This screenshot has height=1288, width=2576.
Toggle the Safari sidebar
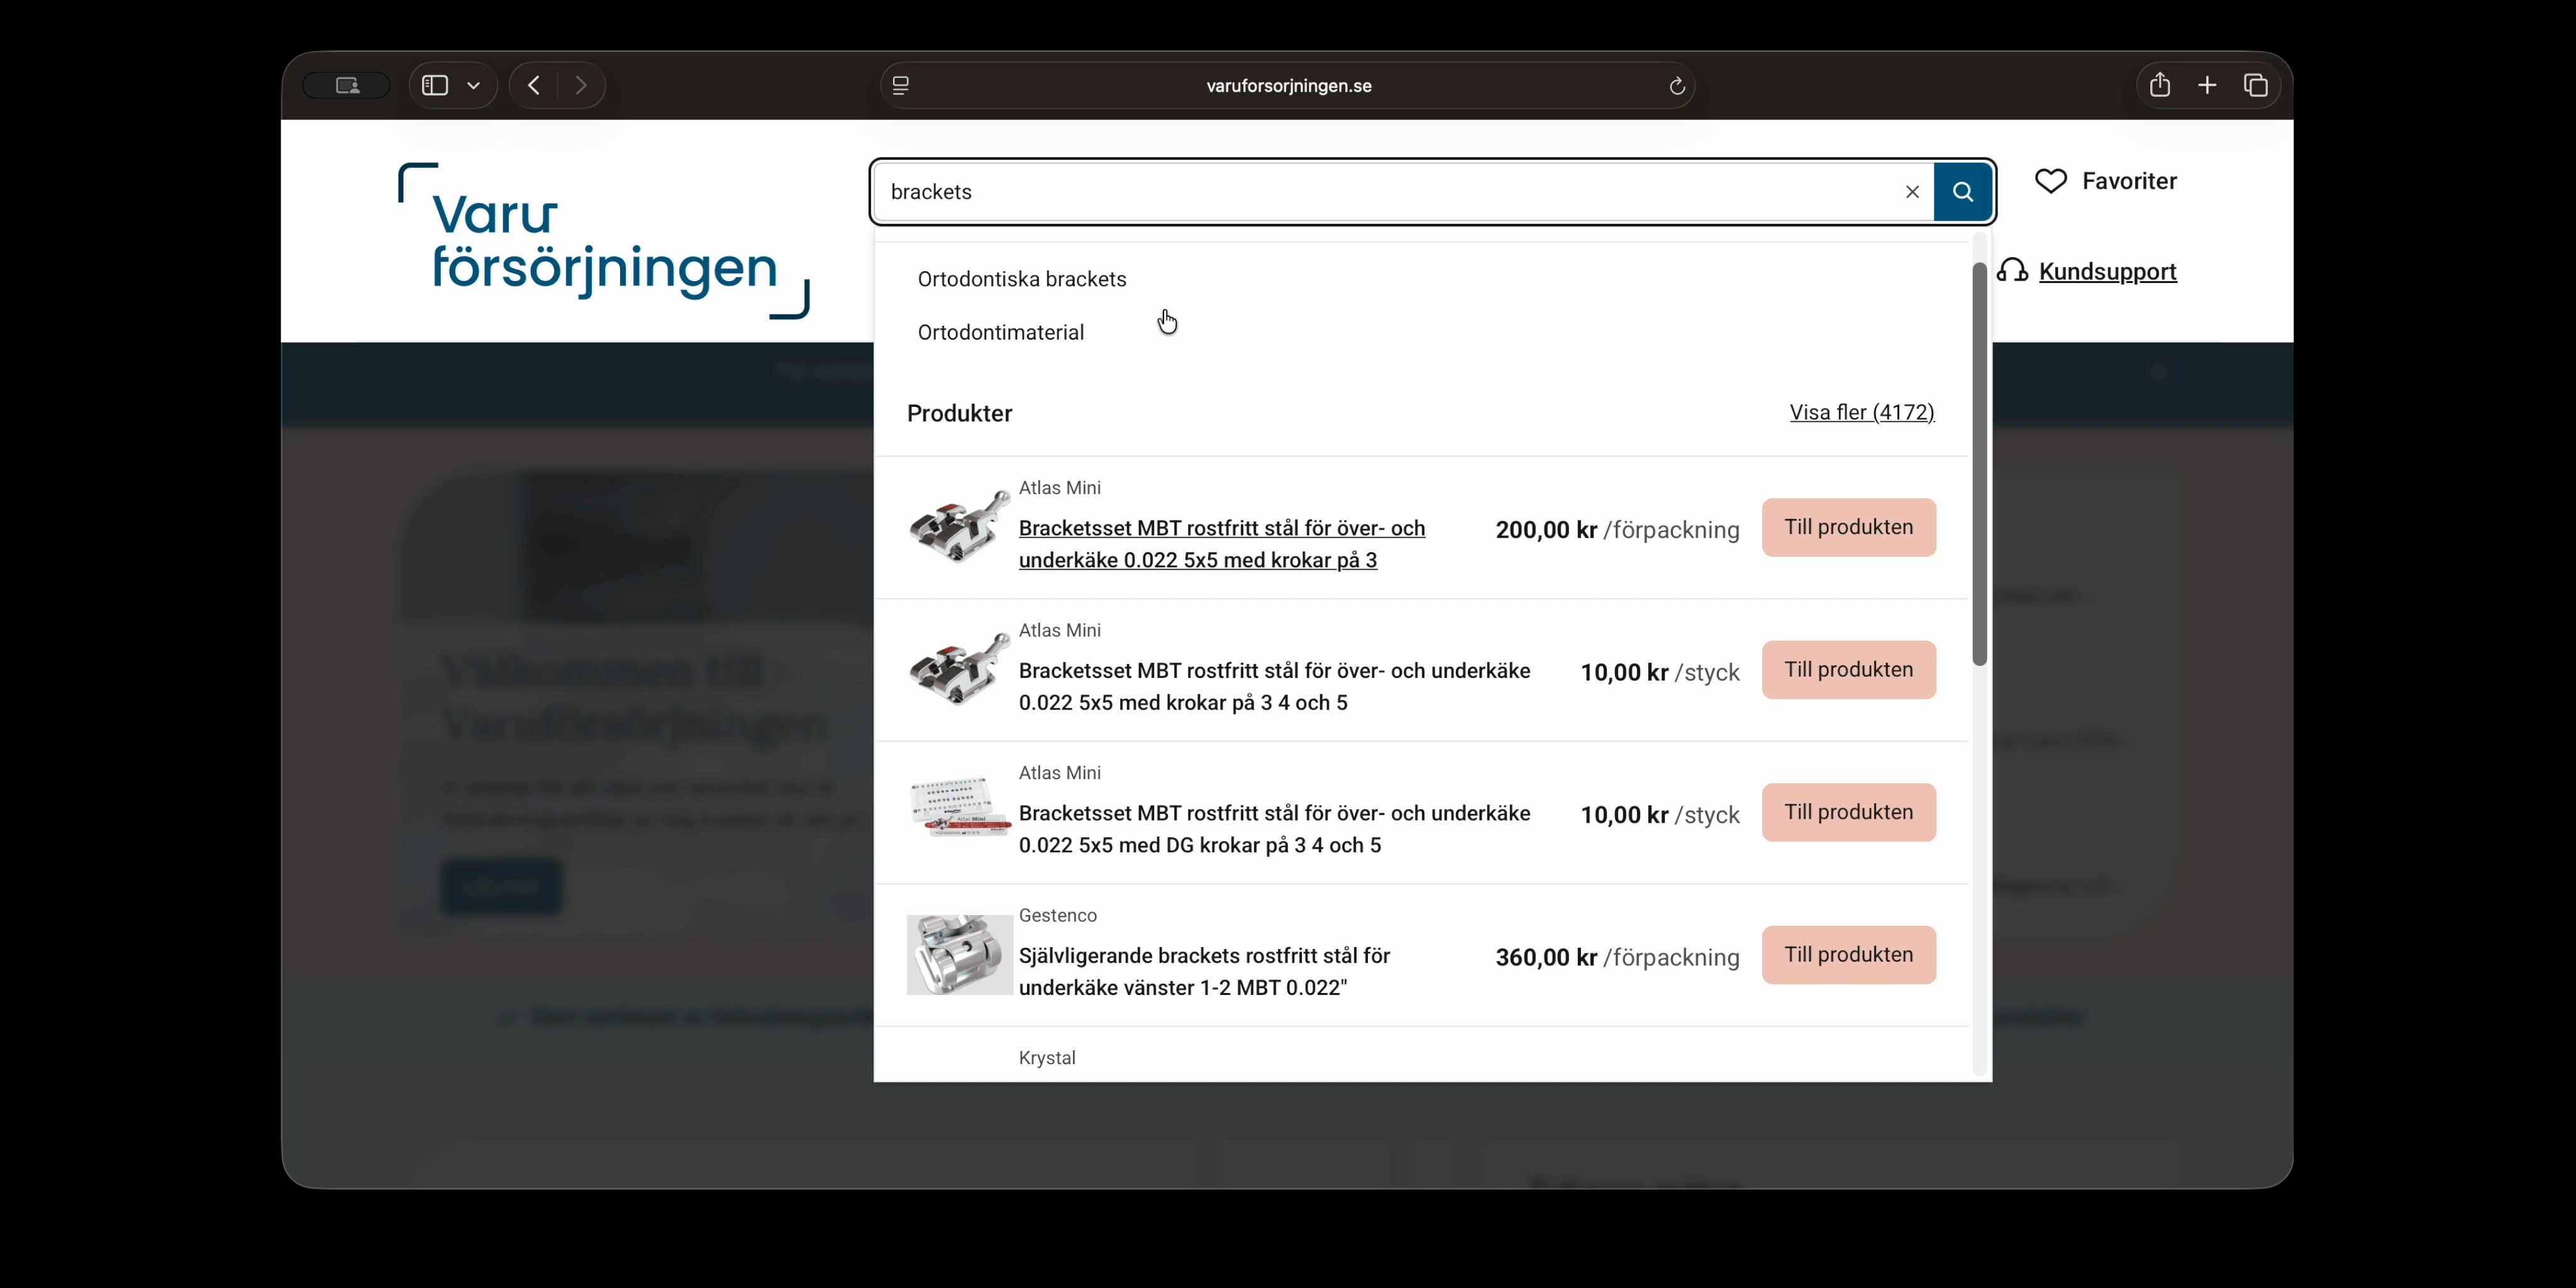coord(435,85)
